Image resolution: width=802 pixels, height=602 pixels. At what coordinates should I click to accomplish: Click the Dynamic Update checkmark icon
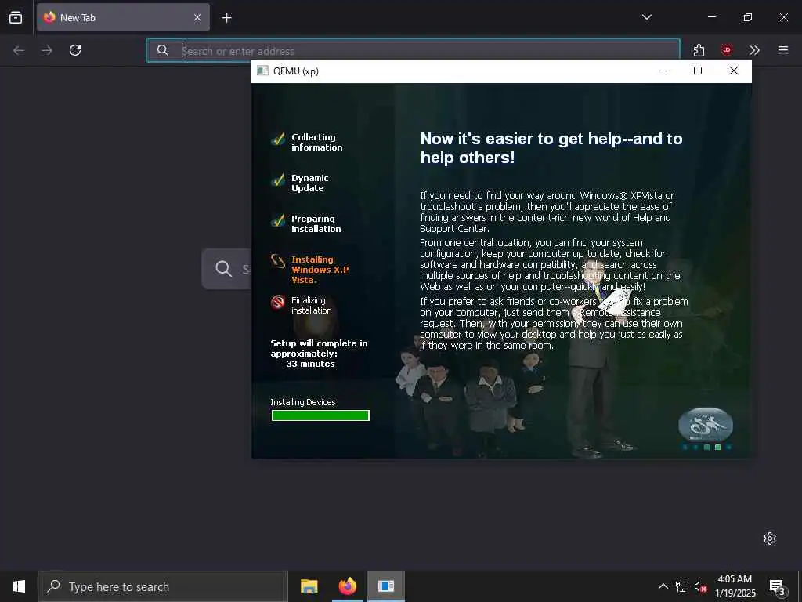[278, 180]
